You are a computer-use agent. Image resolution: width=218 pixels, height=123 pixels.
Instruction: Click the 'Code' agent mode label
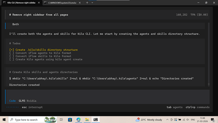[12, 101]
